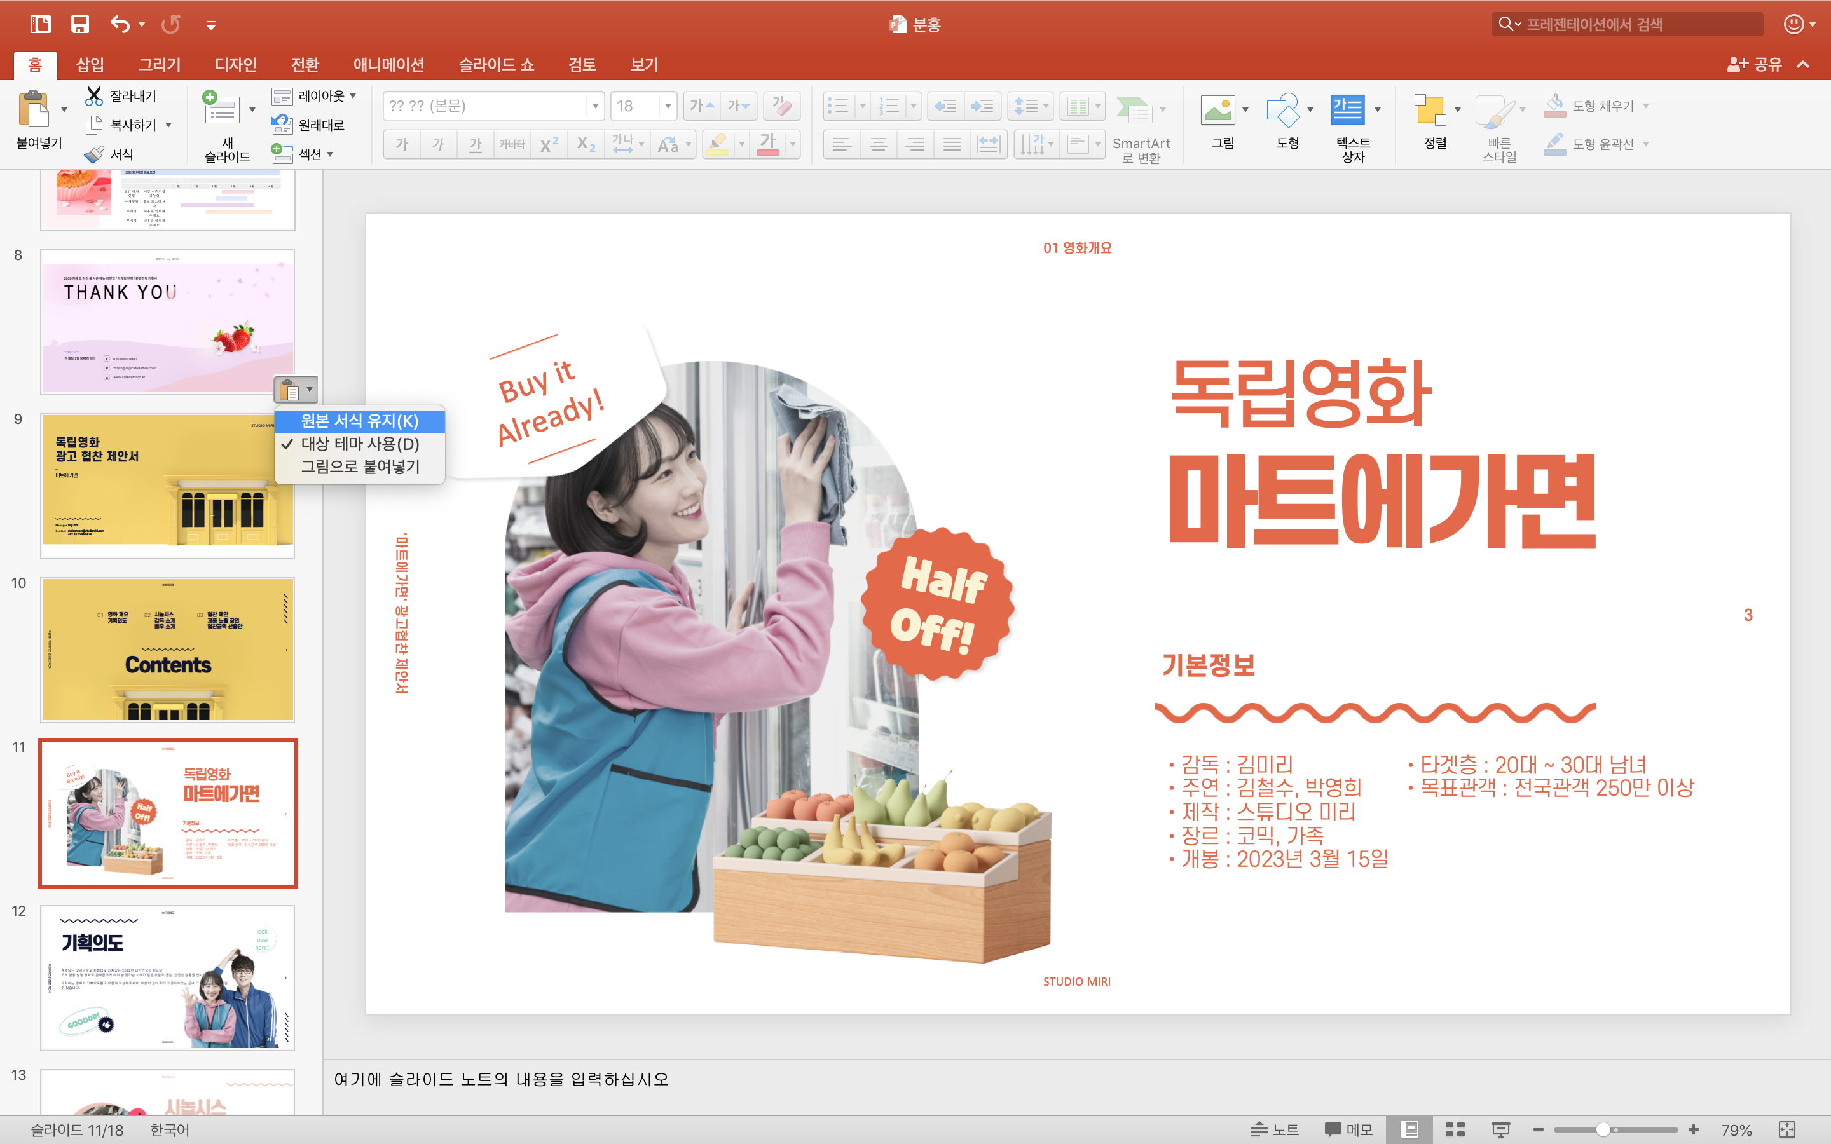
Task: Insert Text Box (텍스트 상자) icon
Action: (x=1348, y=111)
